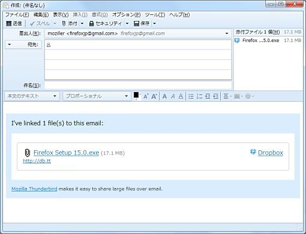This screenshot has height=234, width=306.
Task: Click the Dropbox icon beside attachment item
Action: point(237,41)
